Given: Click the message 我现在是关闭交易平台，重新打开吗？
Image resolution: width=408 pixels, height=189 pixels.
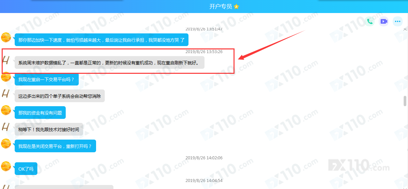Looking at the screenshot, I should click(x=55, y=146).
